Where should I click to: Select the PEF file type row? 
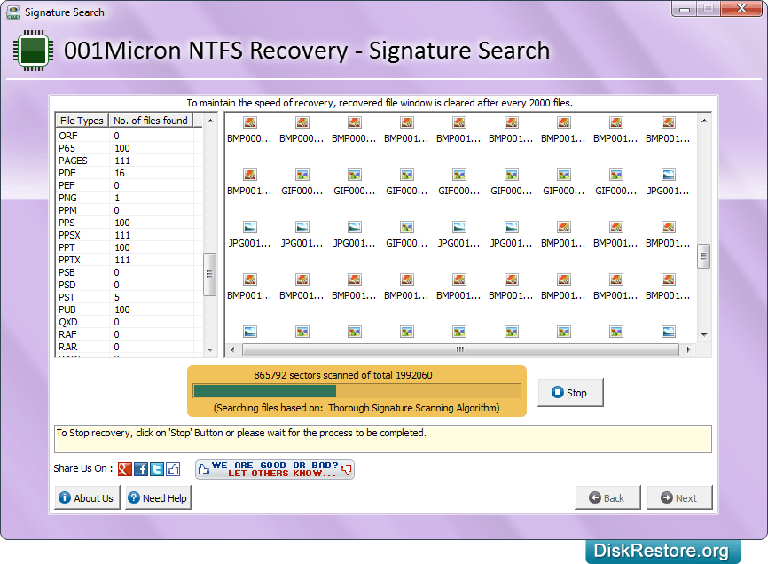(129, 185)
